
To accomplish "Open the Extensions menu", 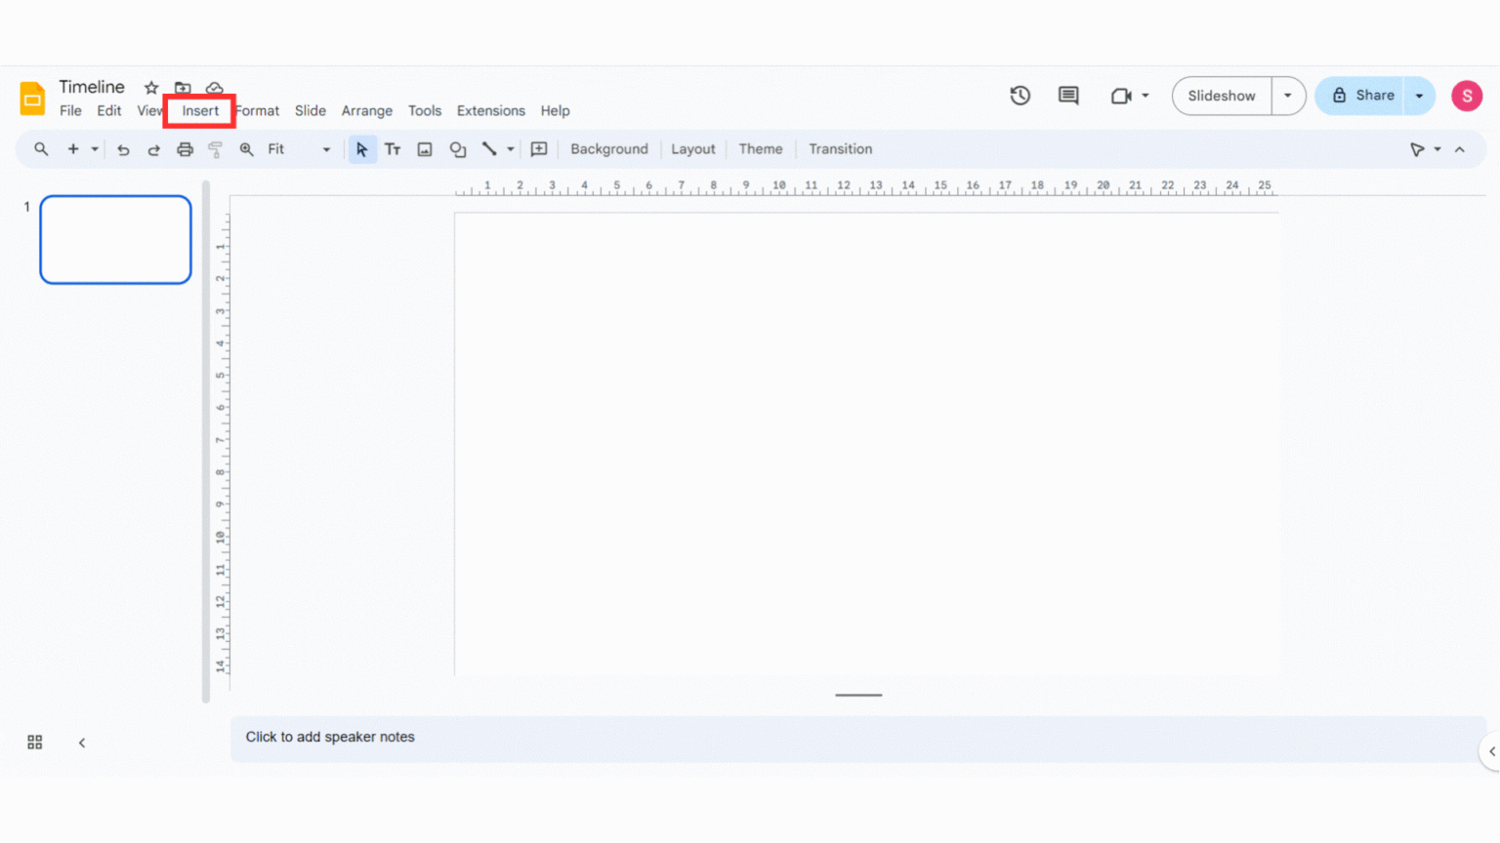I will pos(490,110).
